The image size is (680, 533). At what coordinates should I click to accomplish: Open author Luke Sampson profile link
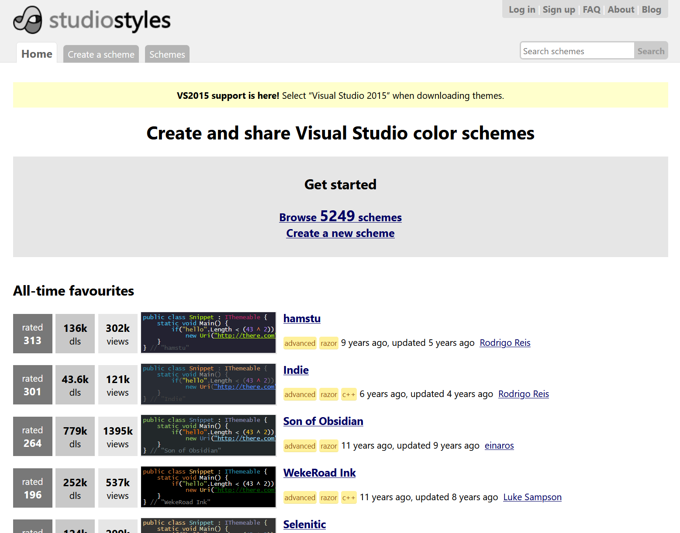point(532,497)
